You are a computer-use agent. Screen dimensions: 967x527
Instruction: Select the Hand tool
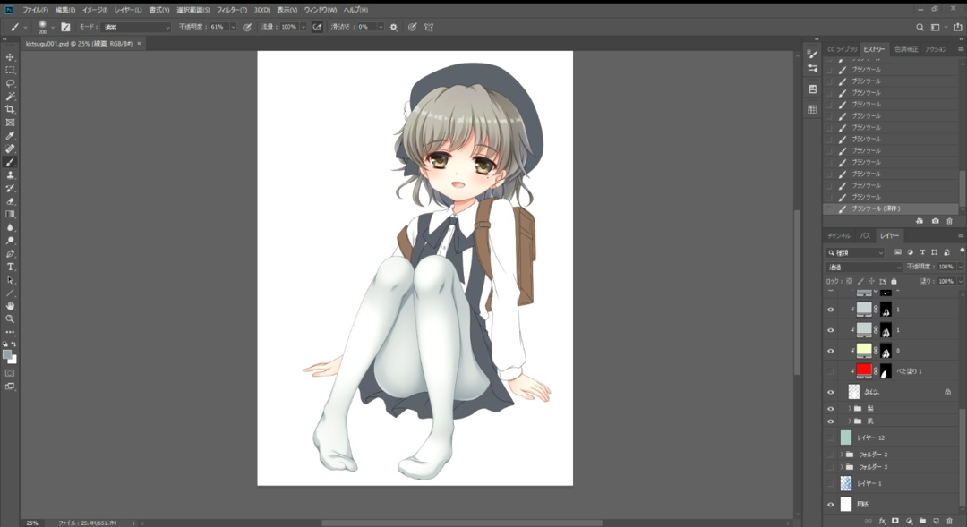[11, 306]
